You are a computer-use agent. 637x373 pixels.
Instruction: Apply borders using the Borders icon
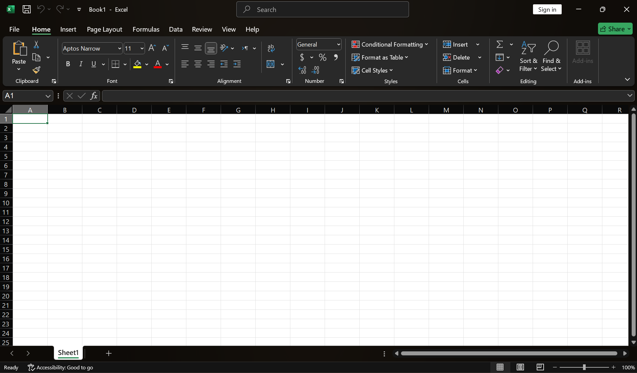pos(115,64)
